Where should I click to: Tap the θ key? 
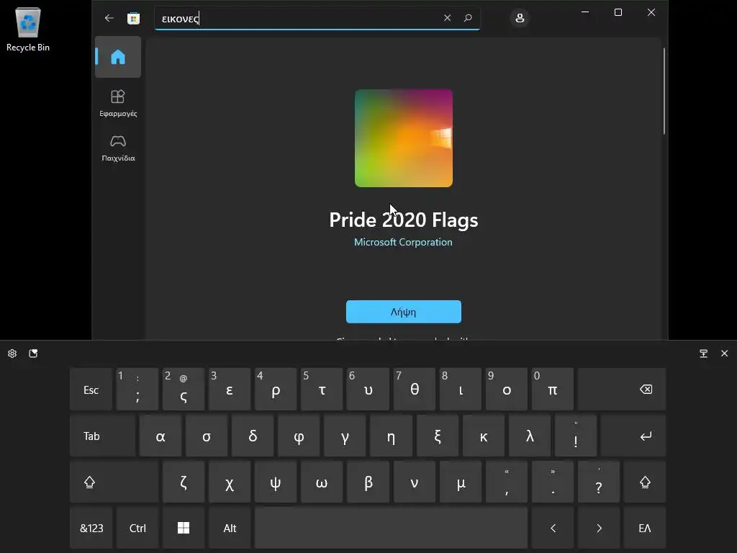pos(414,390)
